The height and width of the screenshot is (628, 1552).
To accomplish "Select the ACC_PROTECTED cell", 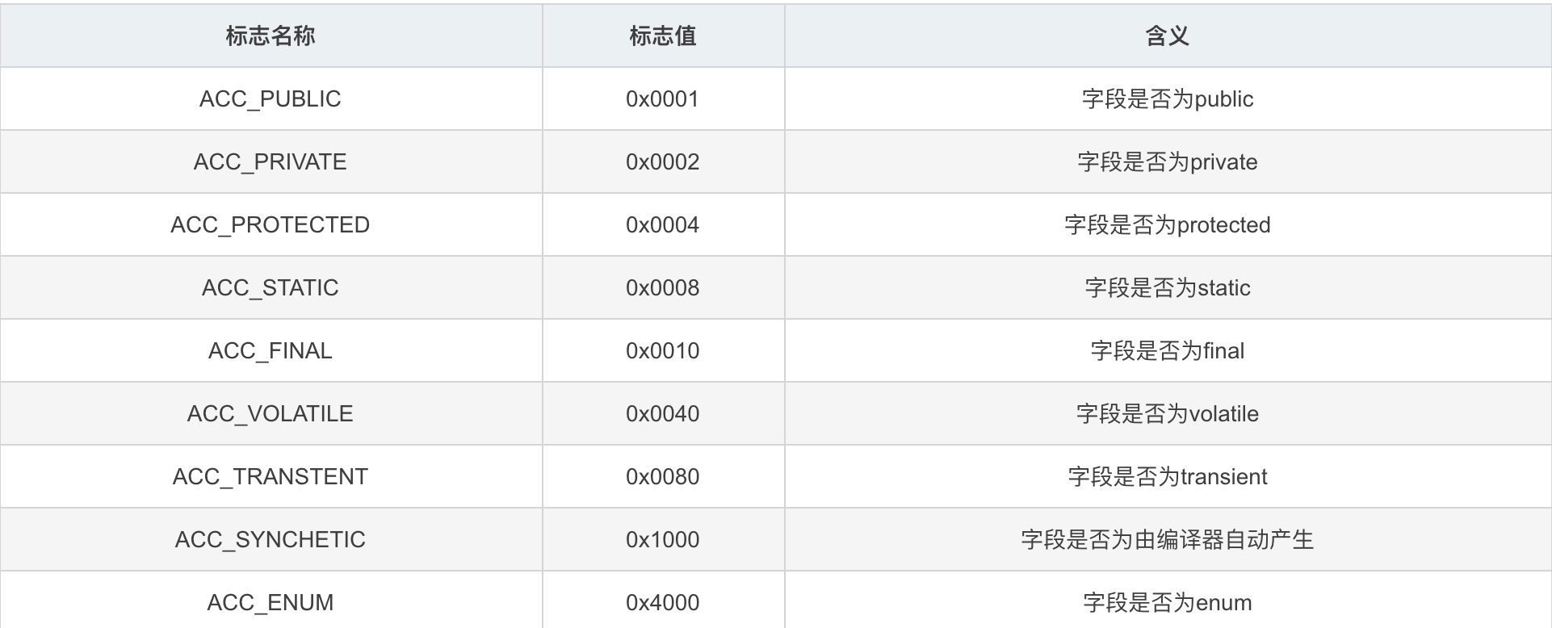I will point(271,224).
